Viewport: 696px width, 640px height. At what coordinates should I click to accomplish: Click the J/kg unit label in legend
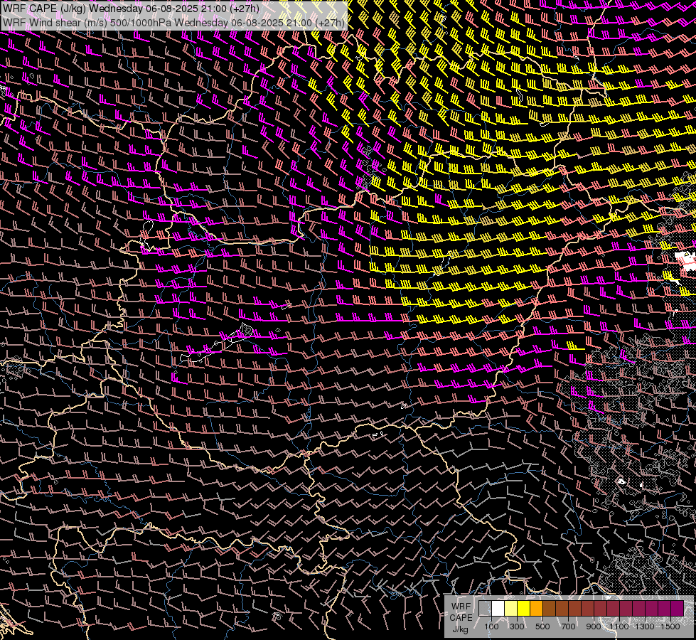tap(461, 629)
